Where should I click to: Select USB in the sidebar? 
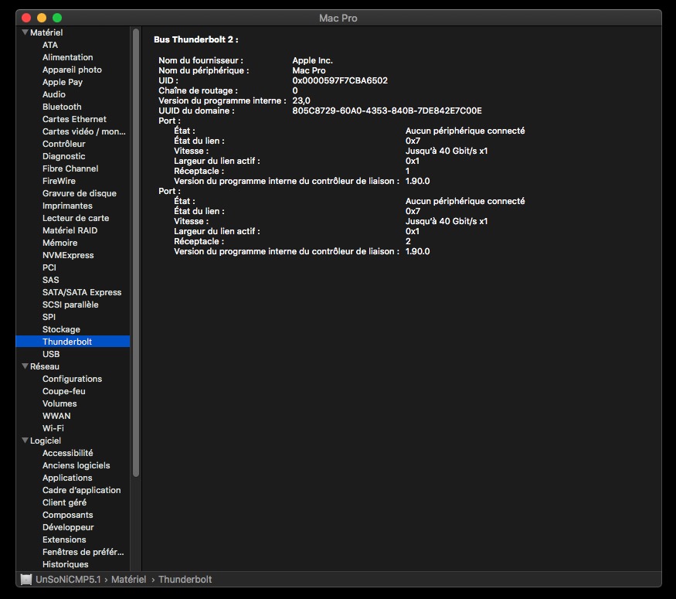[x=51, y=354]
